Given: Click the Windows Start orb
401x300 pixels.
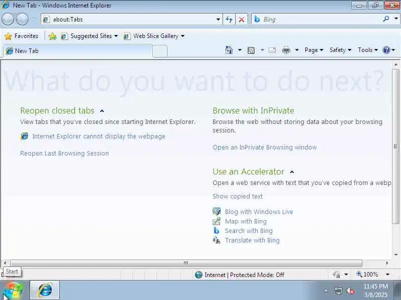Looking at the screenshot, I should click(14, 290).
